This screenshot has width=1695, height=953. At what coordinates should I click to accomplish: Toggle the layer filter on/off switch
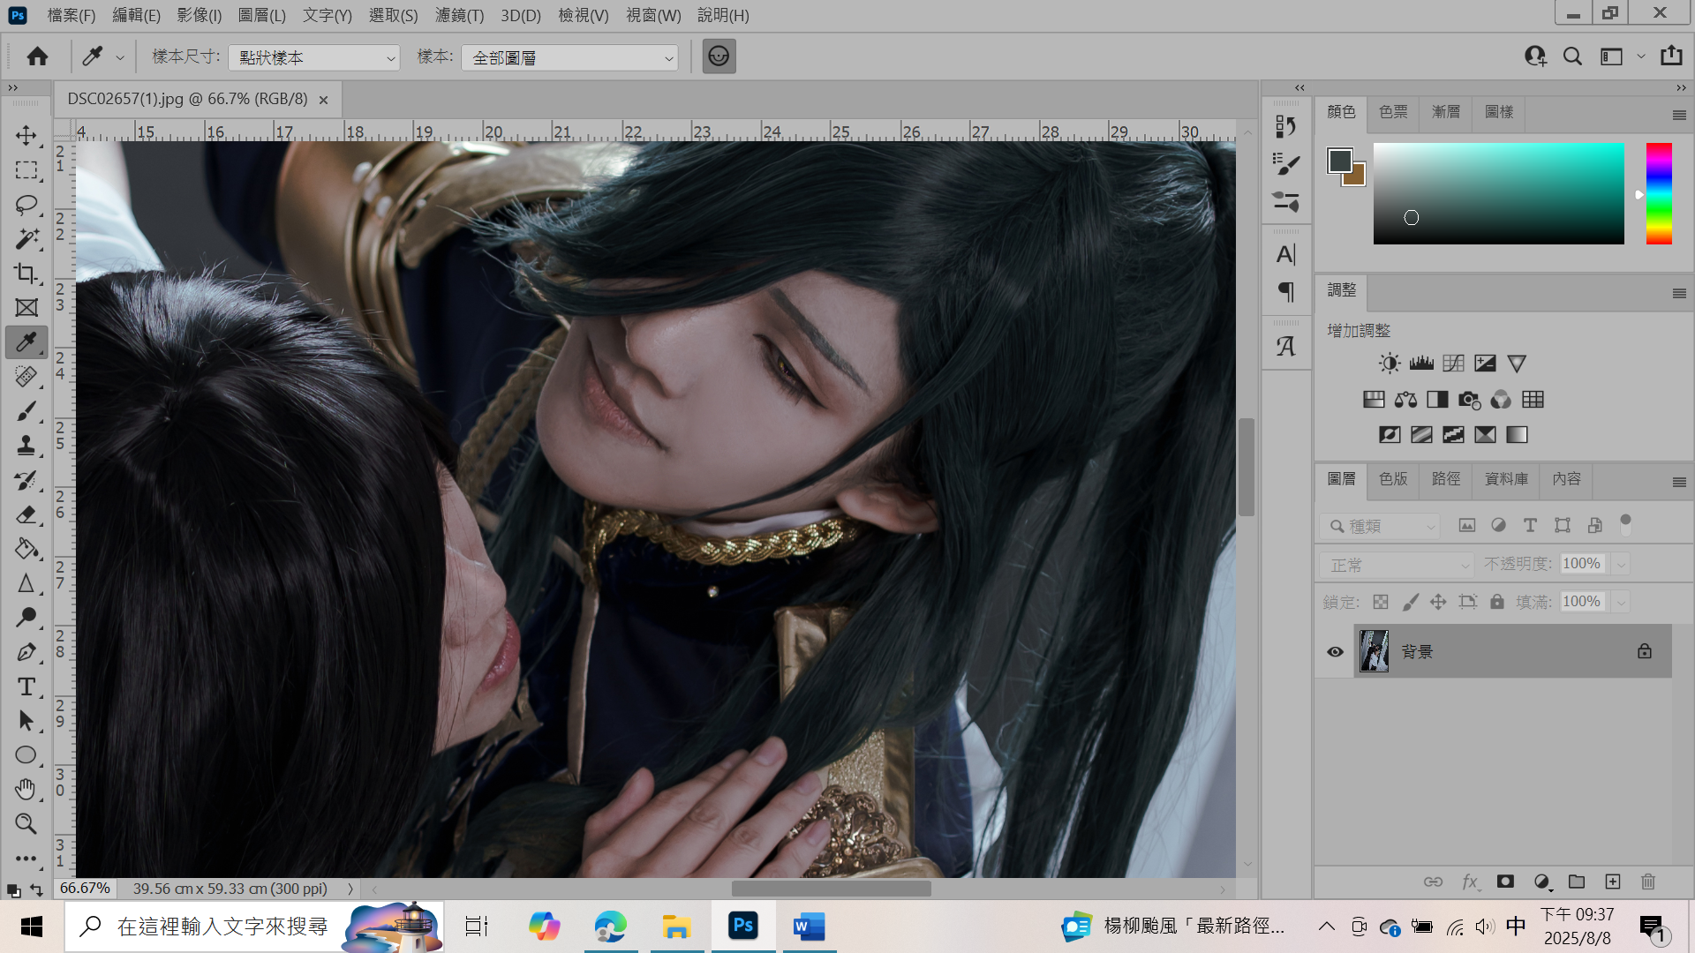pyautogui.click(x=1625, y=524)
